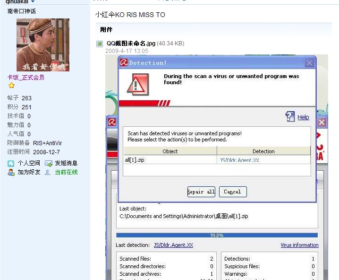Screen dimensions: 339x280
Task: Open attachment QQ截图未命名.jpg
Action: click(131, 44)
